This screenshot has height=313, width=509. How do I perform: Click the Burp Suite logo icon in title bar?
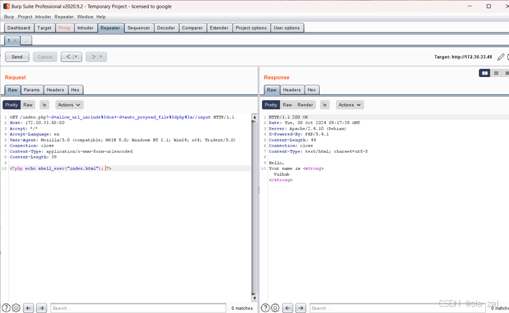click(6, 6)
